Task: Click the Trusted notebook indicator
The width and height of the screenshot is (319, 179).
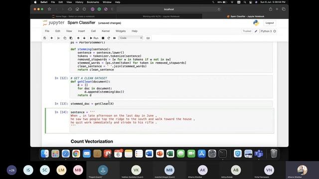Action: 247,31
